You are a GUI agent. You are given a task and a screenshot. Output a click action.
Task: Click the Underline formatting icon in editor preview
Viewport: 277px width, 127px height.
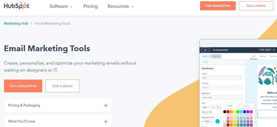pyautogui.click(x=210, y=112)
